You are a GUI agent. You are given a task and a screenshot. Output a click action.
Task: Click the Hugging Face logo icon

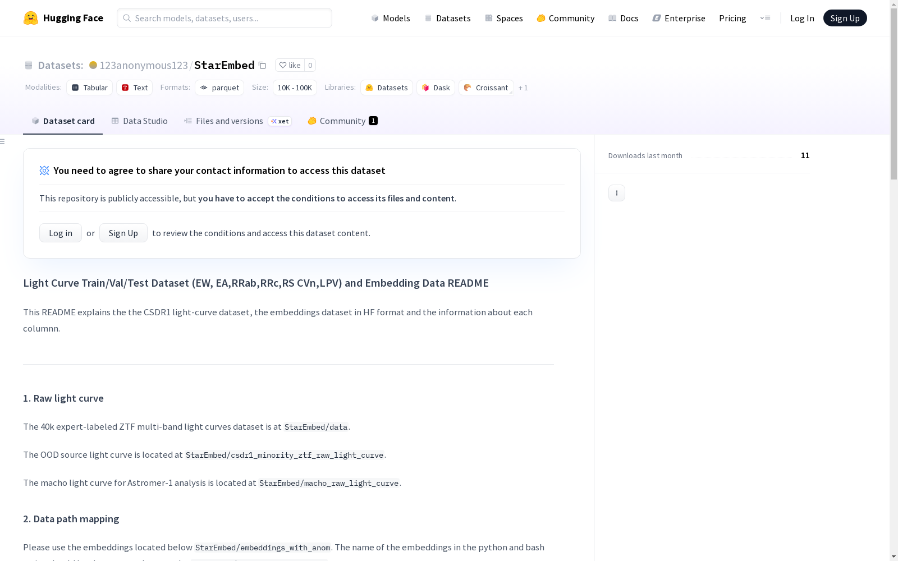(x=31, y=18)
